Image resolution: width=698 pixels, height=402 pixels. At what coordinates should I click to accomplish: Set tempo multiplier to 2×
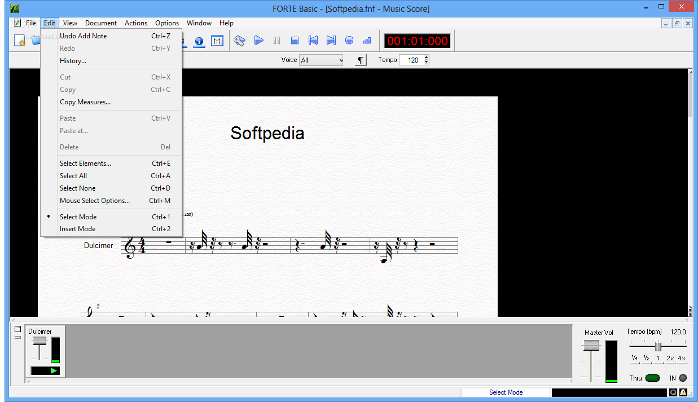coord(670,359)
